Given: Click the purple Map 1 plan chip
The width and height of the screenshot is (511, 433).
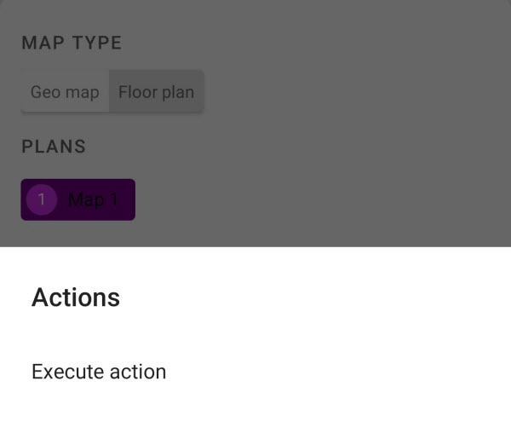Looking at the screenshot, I should (78, 199).
